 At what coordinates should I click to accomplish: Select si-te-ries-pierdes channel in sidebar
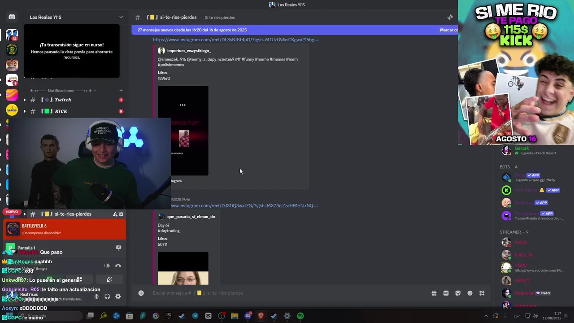pyautogui.click(x=76, y=214)
